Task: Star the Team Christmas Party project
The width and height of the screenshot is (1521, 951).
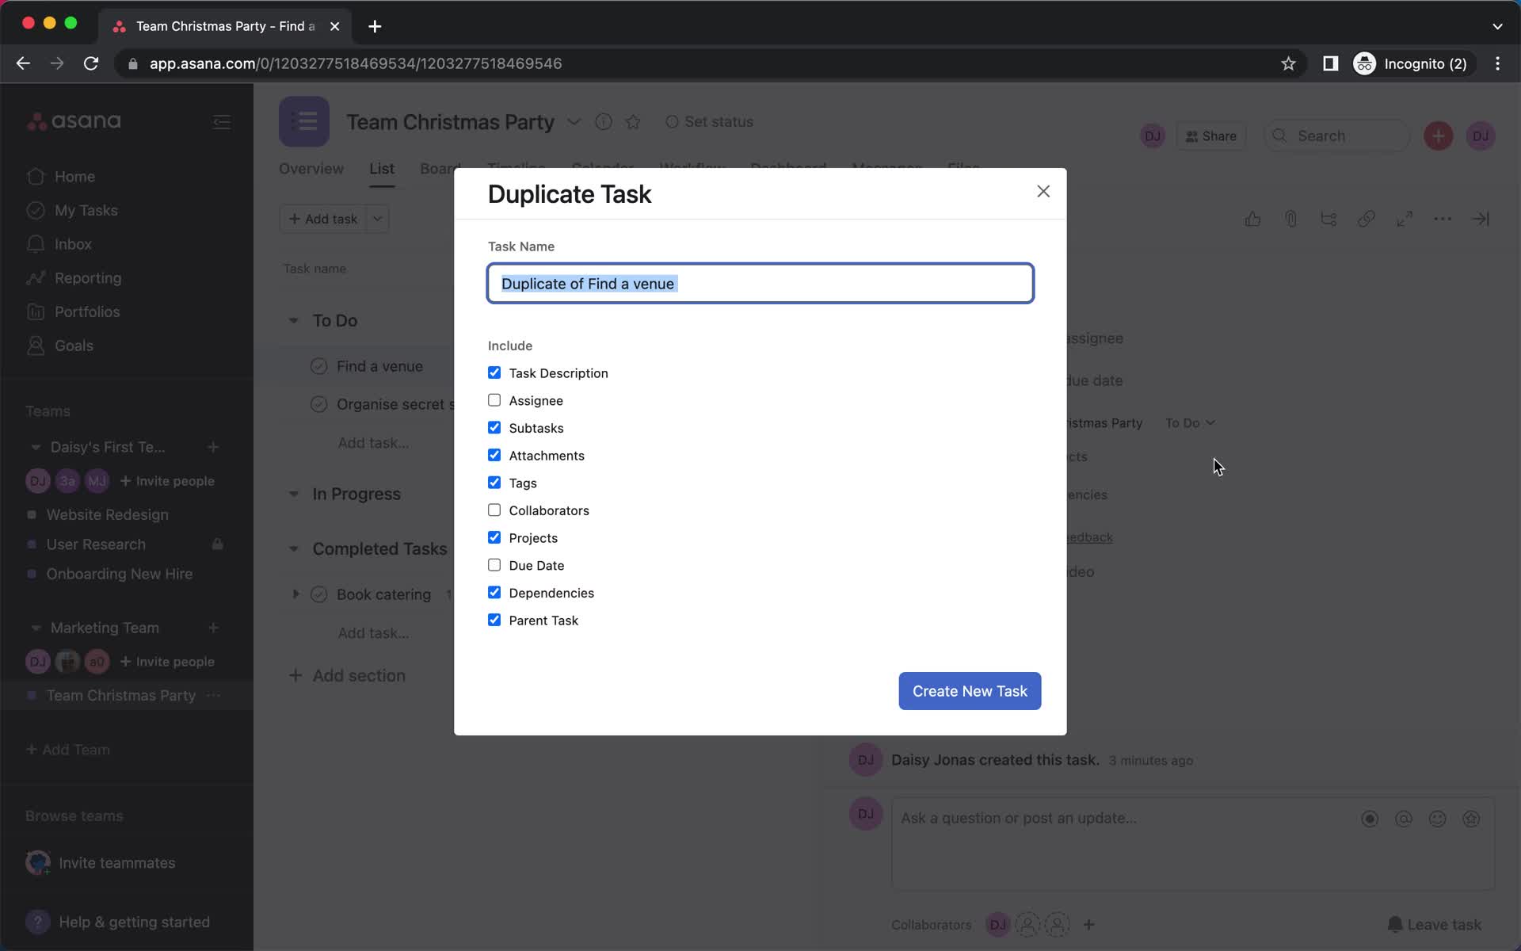Action: tap(633, 122)
